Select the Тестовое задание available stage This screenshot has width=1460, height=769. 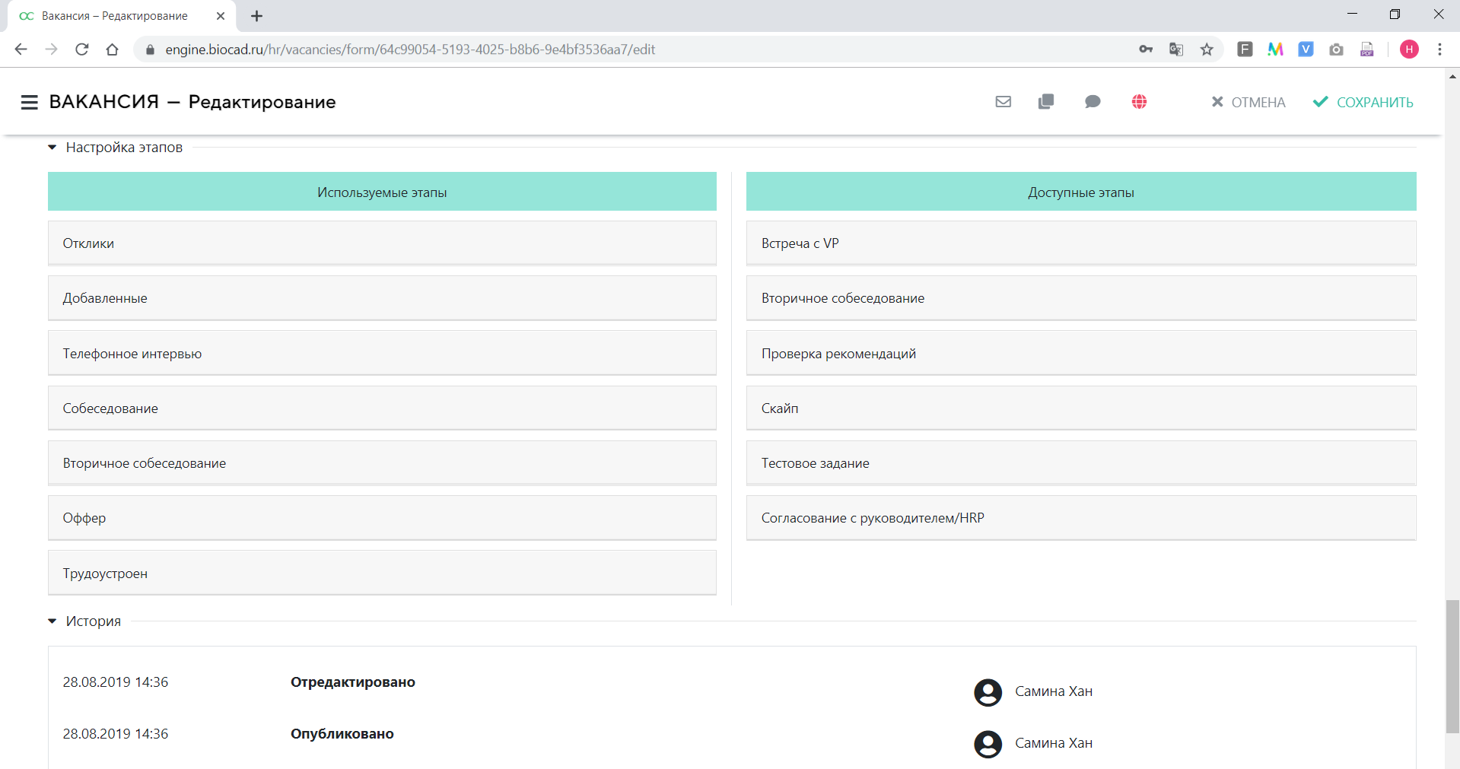click(x=1080, y=462)
